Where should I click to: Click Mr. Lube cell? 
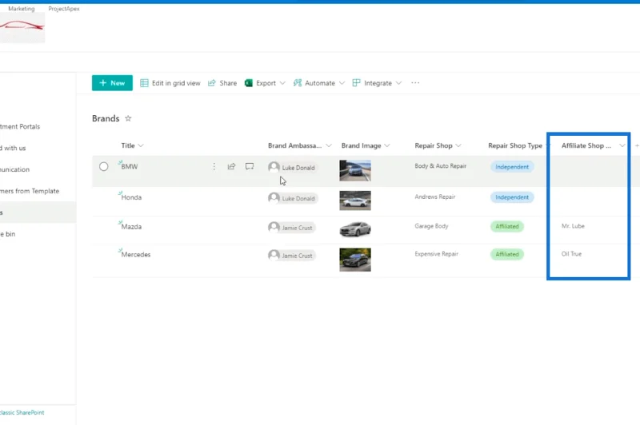[x=573, y=226]
